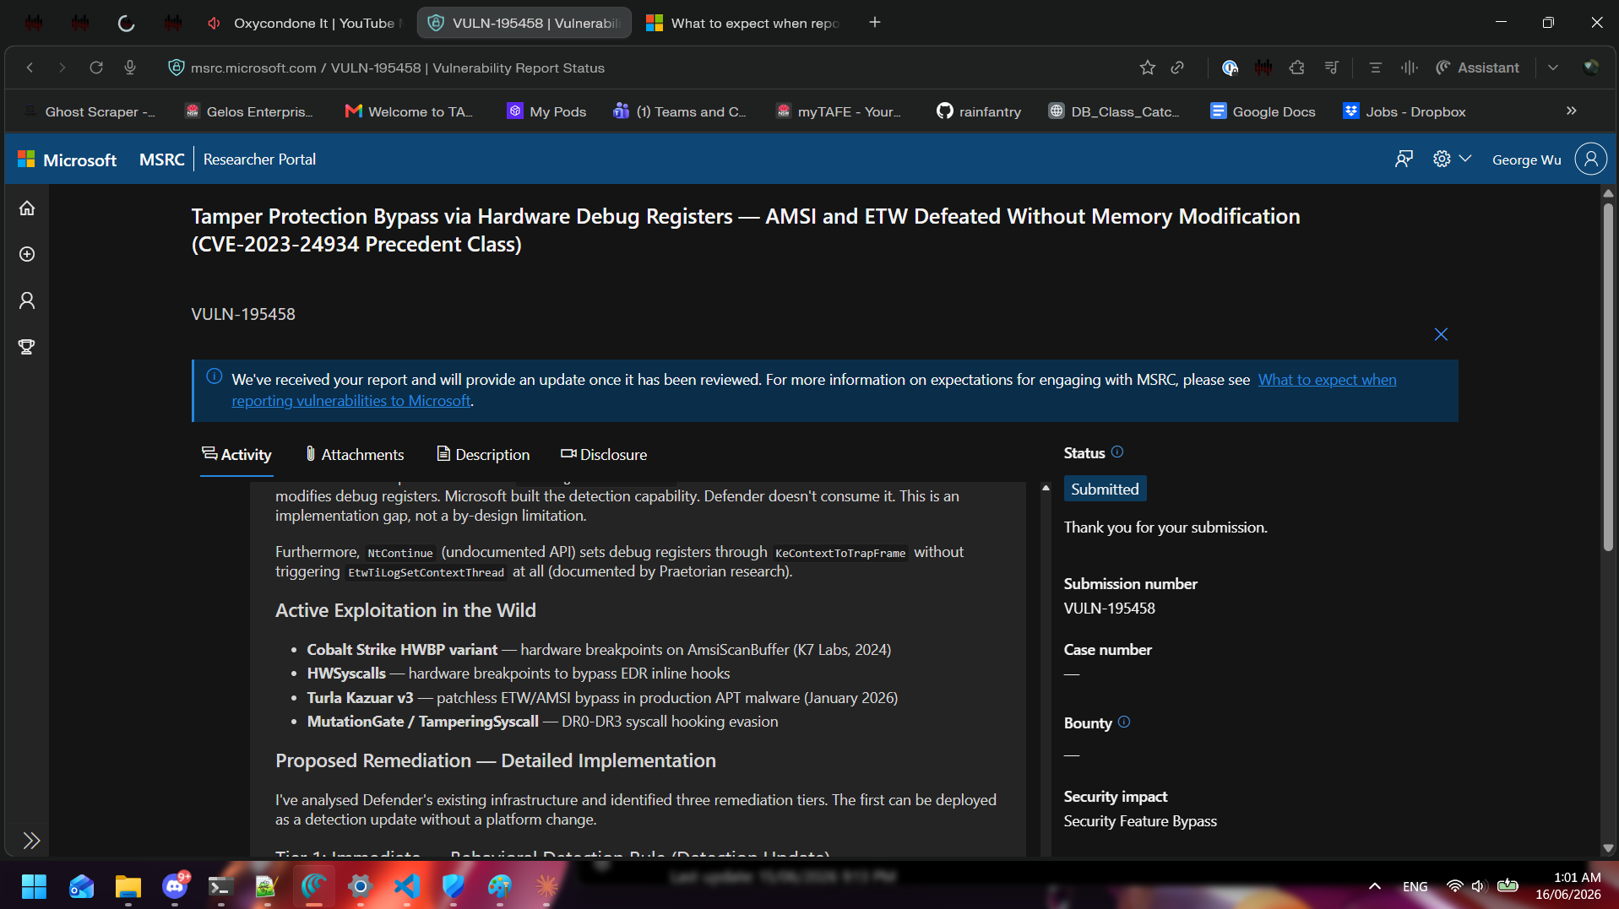1619x909 pixels.
Task: Show hidden system tray icons chevron
Action: [x=1375, y=886]
